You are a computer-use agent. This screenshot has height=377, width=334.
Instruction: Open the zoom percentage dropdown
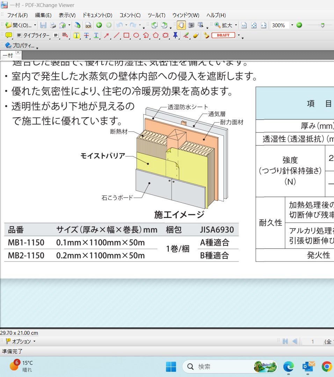[291, 25]
